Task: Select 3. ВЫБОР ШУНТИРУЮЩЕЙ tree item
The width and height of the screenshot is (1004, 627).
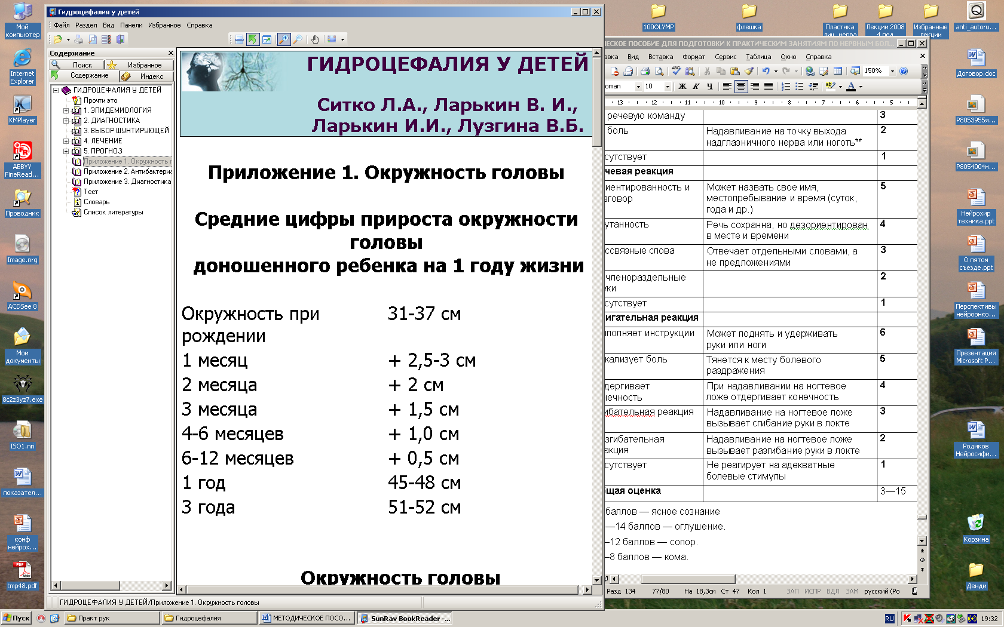Action: coord(126,131)
